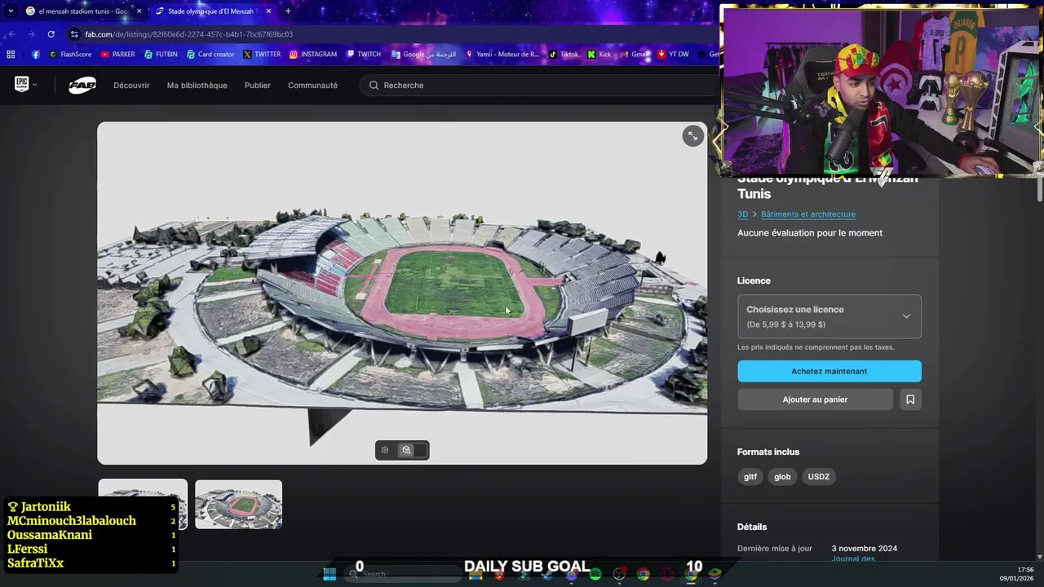Click the 'Détails' heading
The height and width of the screenshot is (587, 1044).
pos(752,527)
